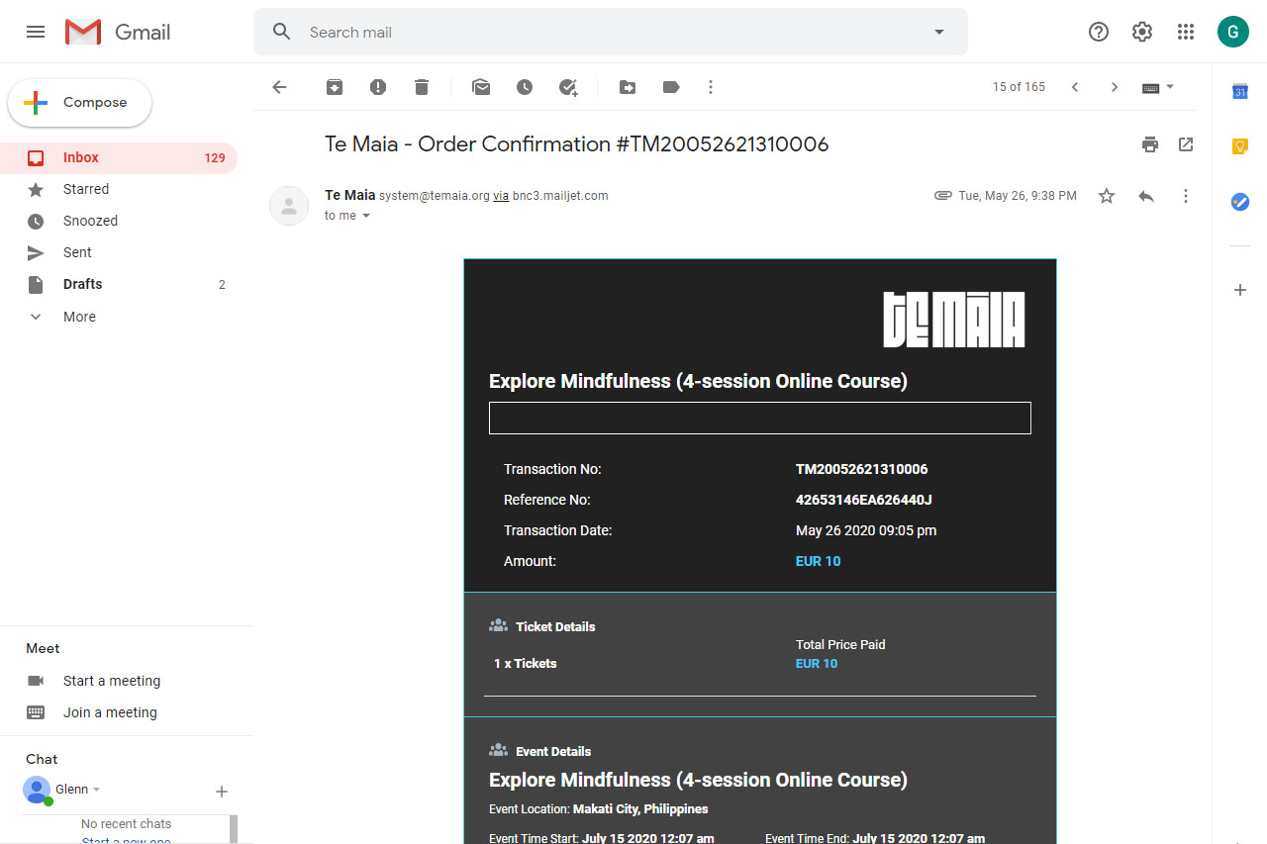Open the Drafts folder
Image resolution: width=1267 pixels, height=844 pixels.
119,284
